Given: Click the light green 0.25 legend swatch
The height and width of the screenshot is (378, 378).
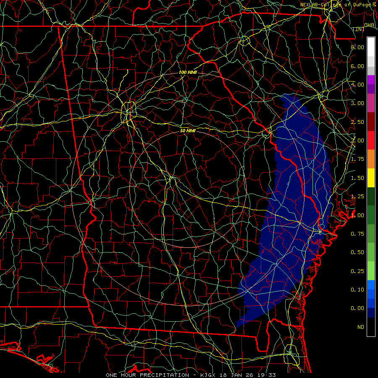Looking at the screenshot, I should click(x=371, y=271).
